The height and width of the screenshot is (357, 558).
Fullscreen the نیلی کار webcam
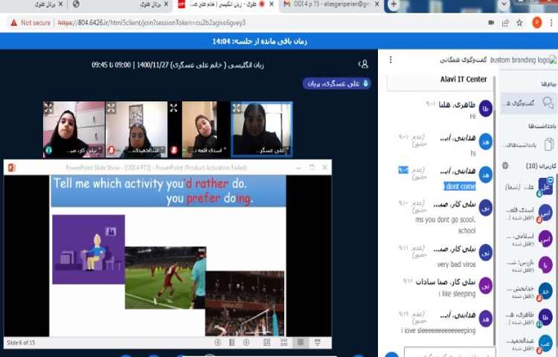49,108
